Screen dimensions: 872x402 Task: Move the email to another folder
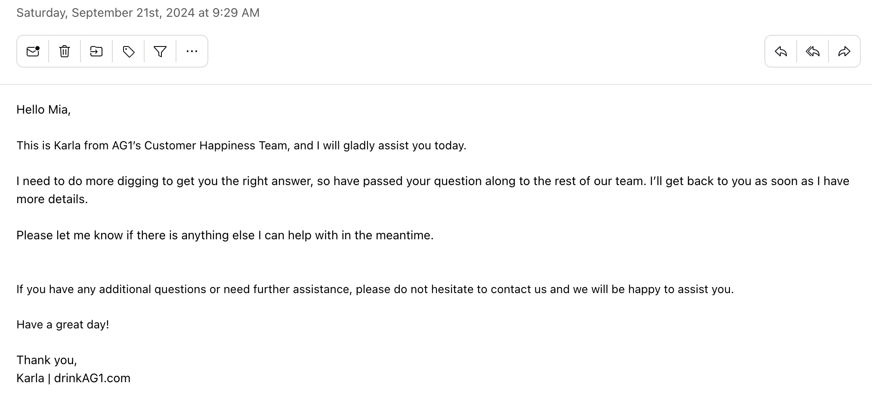pos(96,51)
